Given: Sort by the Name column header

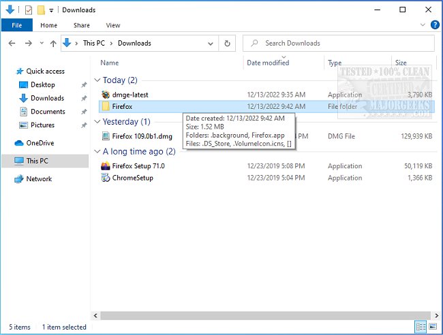Looking at the screenshot, I should pyautogui.click(x=110, y=63).
